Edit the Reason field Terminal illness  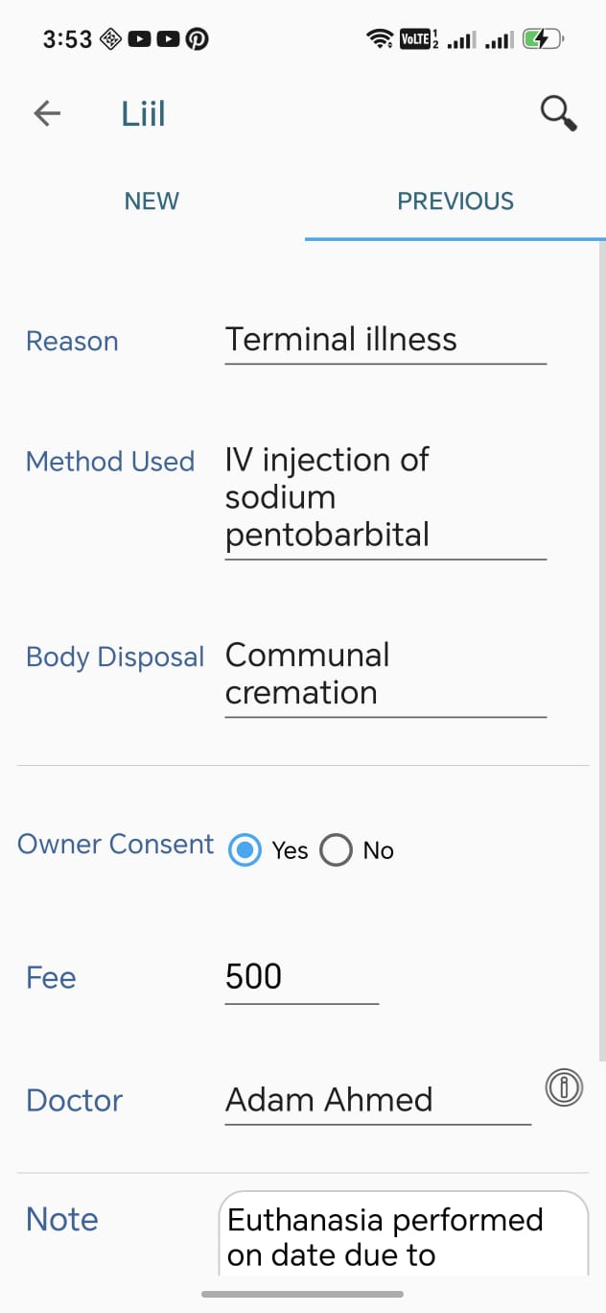pyautogui.click(x=385, y=341)
